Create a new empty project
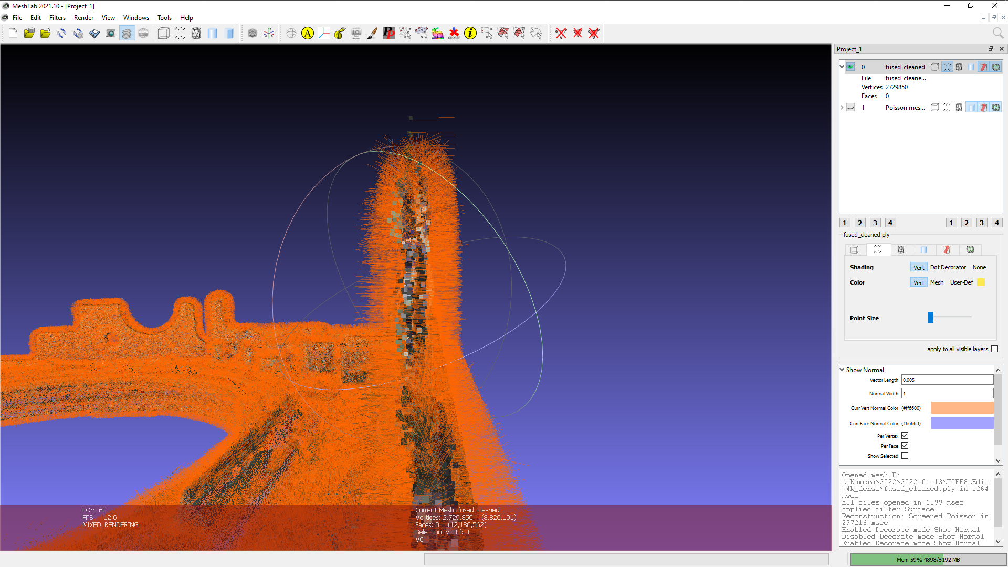The width and height of the screenshot is (1008, 567). coord(13,34)
